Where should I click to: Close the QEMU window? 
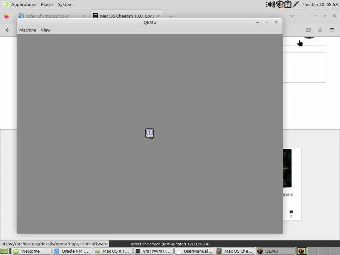[276, 22]
